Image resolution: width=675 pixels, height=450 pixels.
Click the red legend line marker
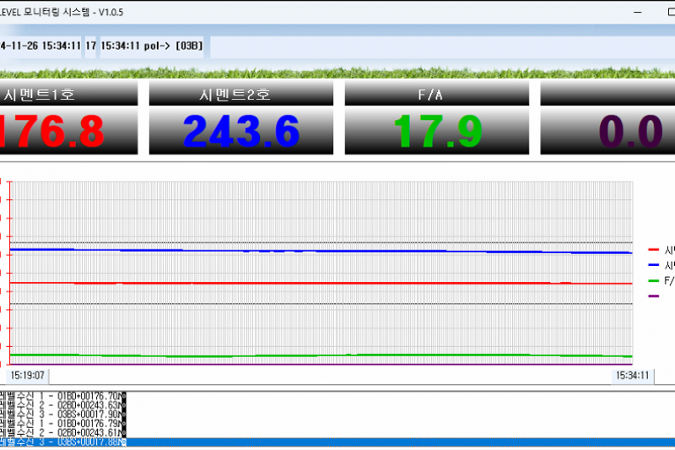653,250
